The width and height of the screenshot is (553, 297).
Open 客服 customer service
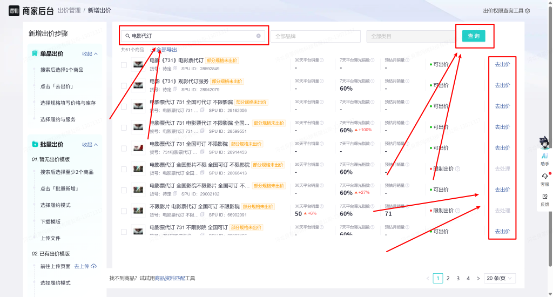(544, 179)
